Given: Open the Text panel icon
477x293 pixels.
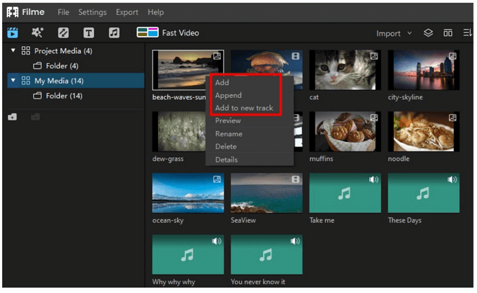Looking at the screenshot, I should pyautogui.click(x=89, y=33).
